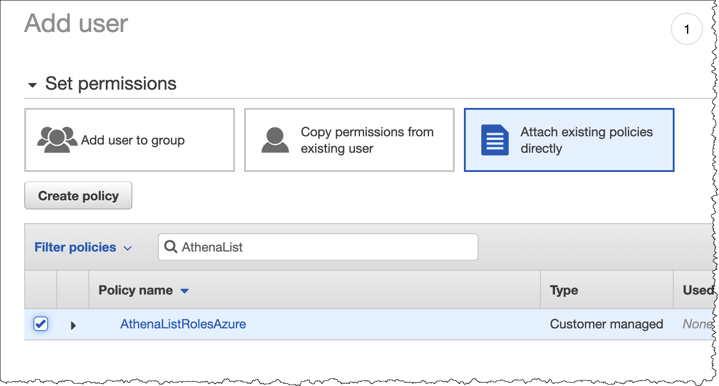
Task: Click the Used column header
Action: 697,290
